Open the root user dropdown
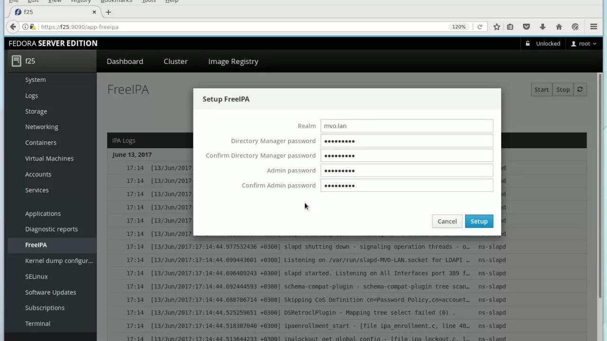This screenshot has width=607, height=341. pos(584,44)
